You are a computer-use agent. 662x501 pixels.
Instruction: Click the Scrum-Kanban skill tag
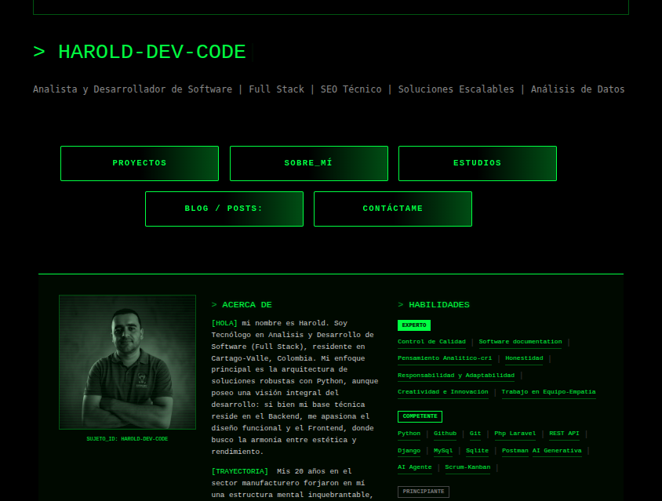tap(467, 467)
